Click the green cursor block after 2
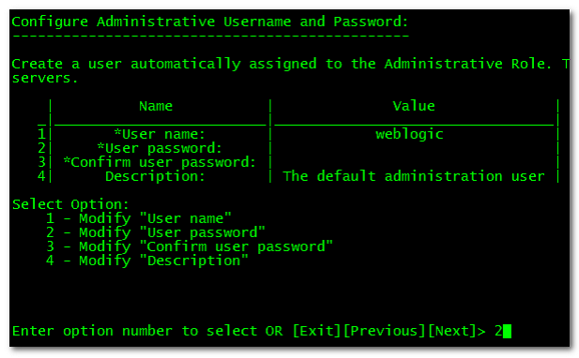579x358 pixels. coord(507,331)
